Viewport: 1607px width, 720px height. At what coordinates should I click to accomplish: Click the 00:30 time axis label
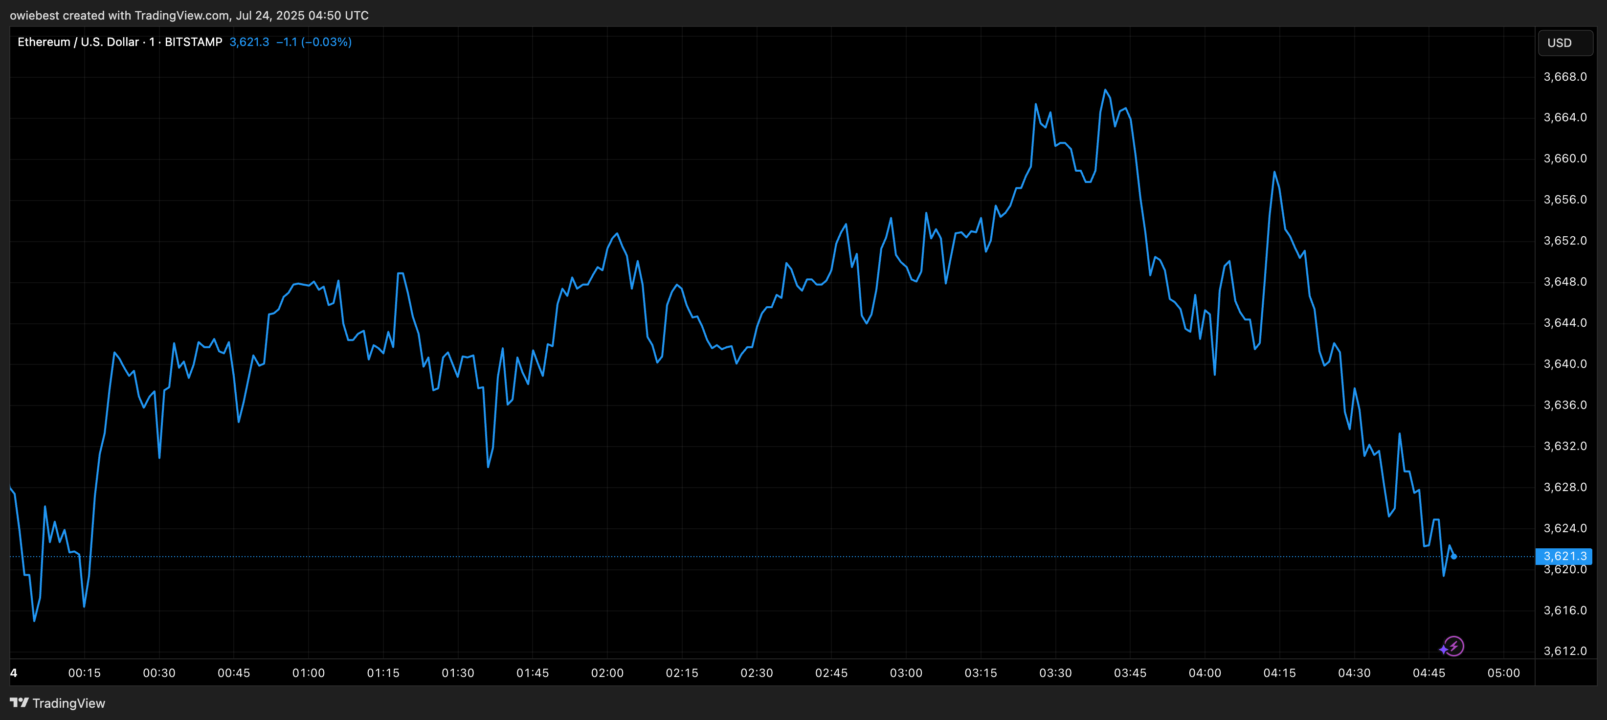pyautogui.click(x=159, y=673)
